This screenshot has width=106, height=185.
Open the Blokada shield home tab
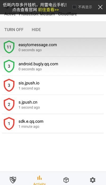click(13, 180)
